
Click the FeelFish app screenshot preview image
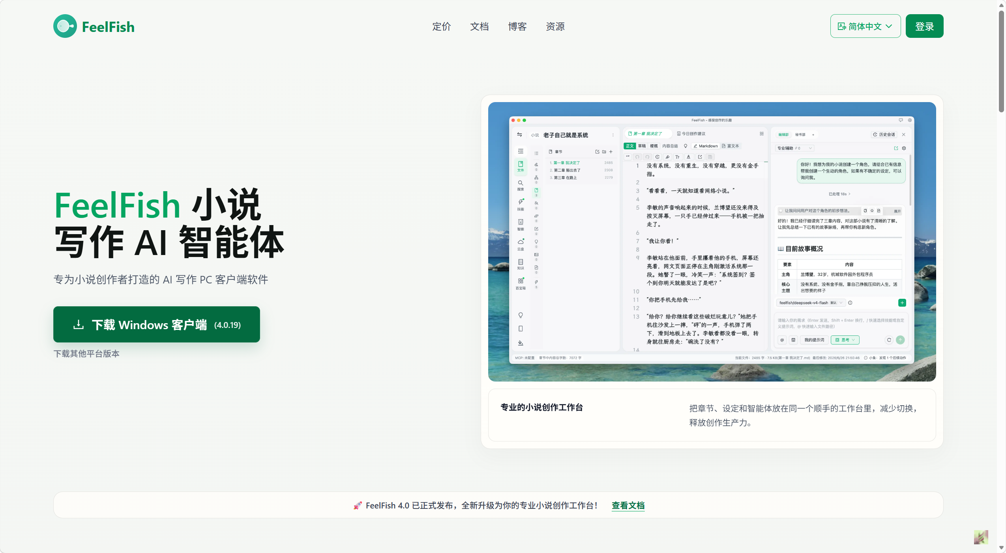[x=712, y=242]
